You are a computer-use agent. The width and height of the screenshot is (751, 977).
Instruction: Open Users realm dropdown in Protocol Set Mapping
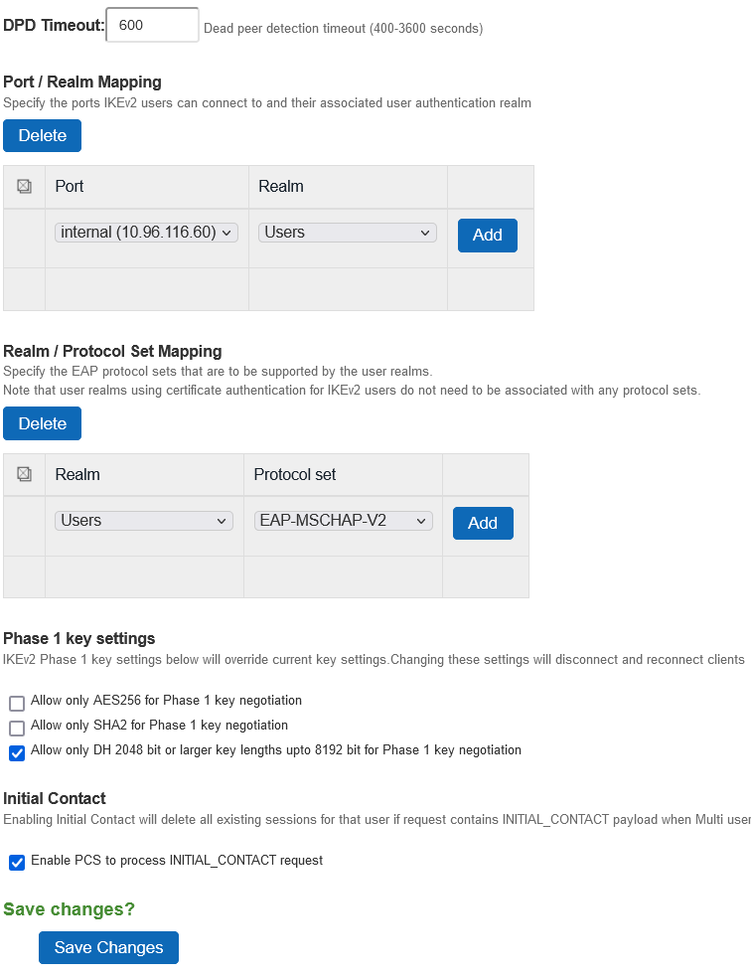[144, 521]
